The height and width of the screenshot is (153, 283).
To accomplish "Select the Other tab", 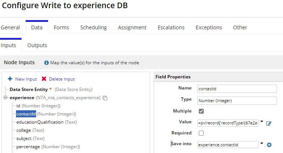I will (x=240, y=27).
